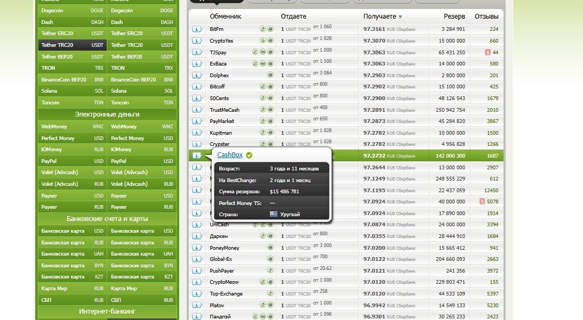Select Toncoin TON in the give column

(72, 103)
